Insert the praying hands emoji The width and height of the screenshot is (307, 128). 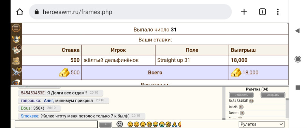[x=175, y=124]
